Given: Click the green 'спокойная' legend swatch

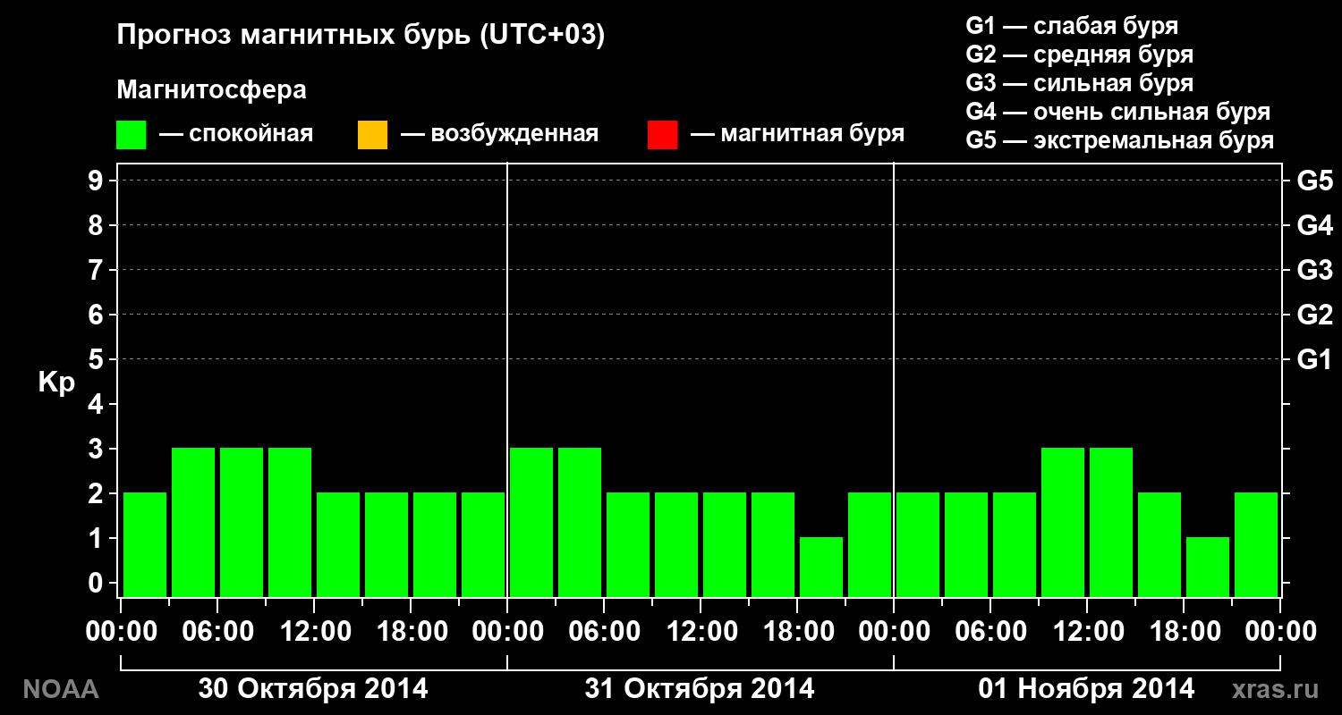Looking at the screenshot, I should click(131, 135).
